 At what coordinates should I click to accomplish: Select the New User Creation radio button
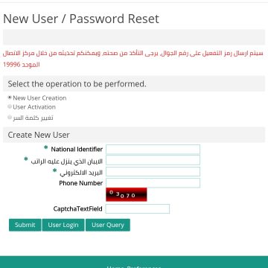coord(10,98)
